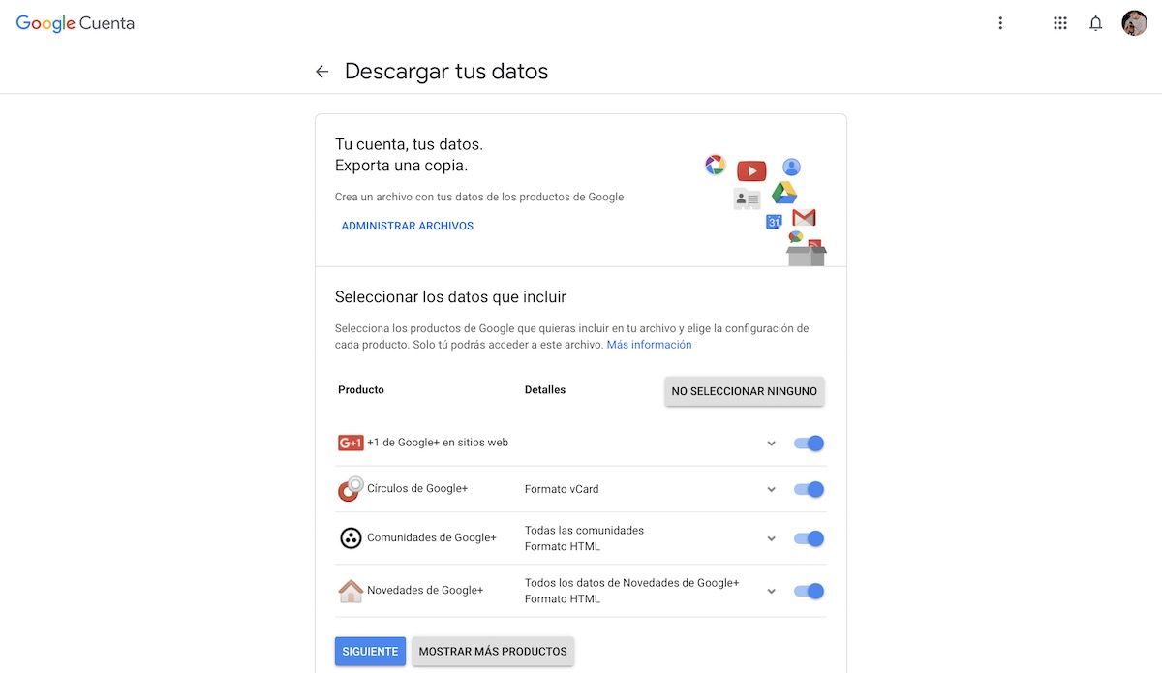The width and height of the screenshot is (1162, 673).
Task: Switch off Novedades de Google+ toggle
Action: coord(809,591)
